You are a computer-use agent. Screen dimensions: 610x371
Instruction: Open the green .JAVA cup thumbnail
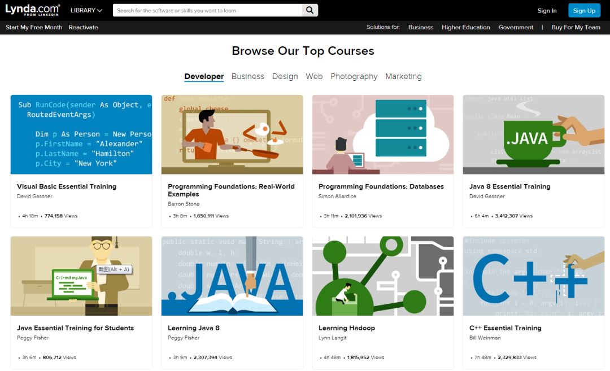(533, 134)
